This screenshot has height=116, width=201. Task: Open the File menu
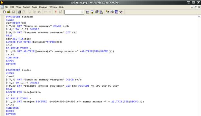click(6, 7)
